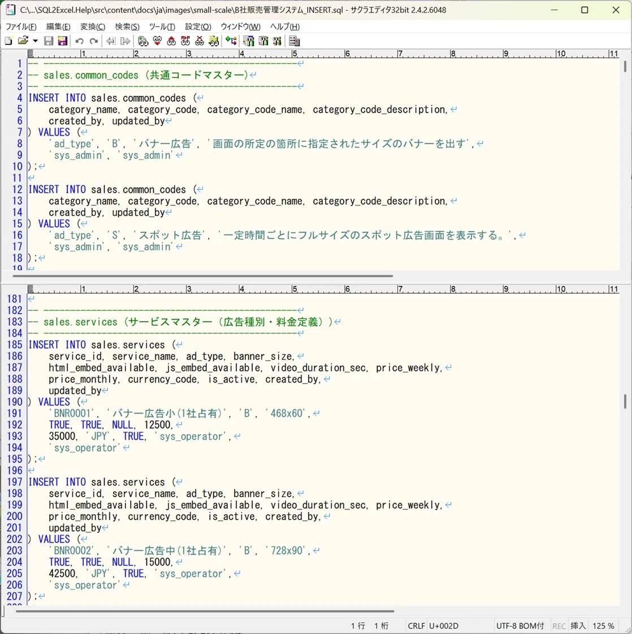Click the upper pane vertical scrollbar thumb
Viewport: 632px width, 634px height.
point(625,66)
